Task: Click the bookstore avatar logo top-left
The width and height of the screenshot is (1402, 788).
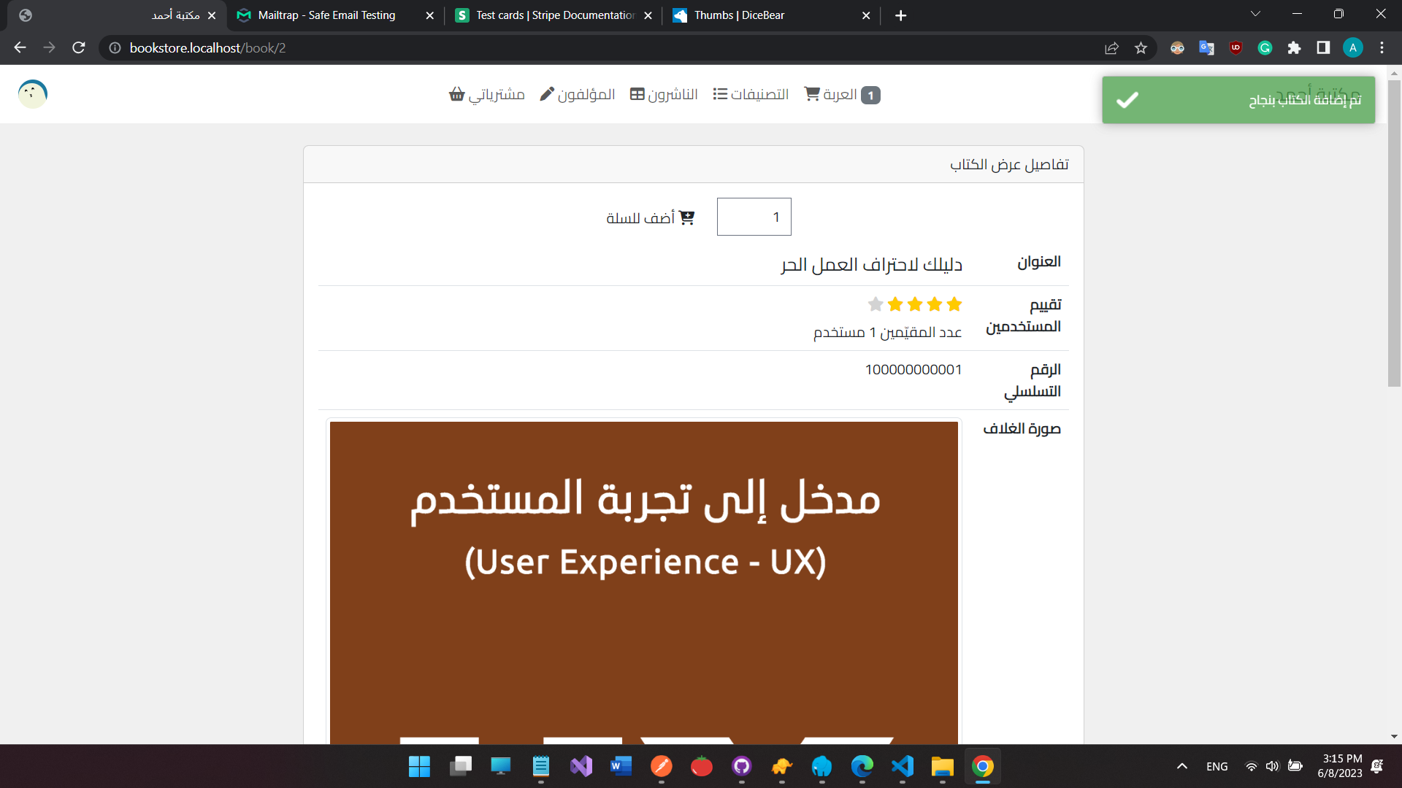Action: click(31, 93)
